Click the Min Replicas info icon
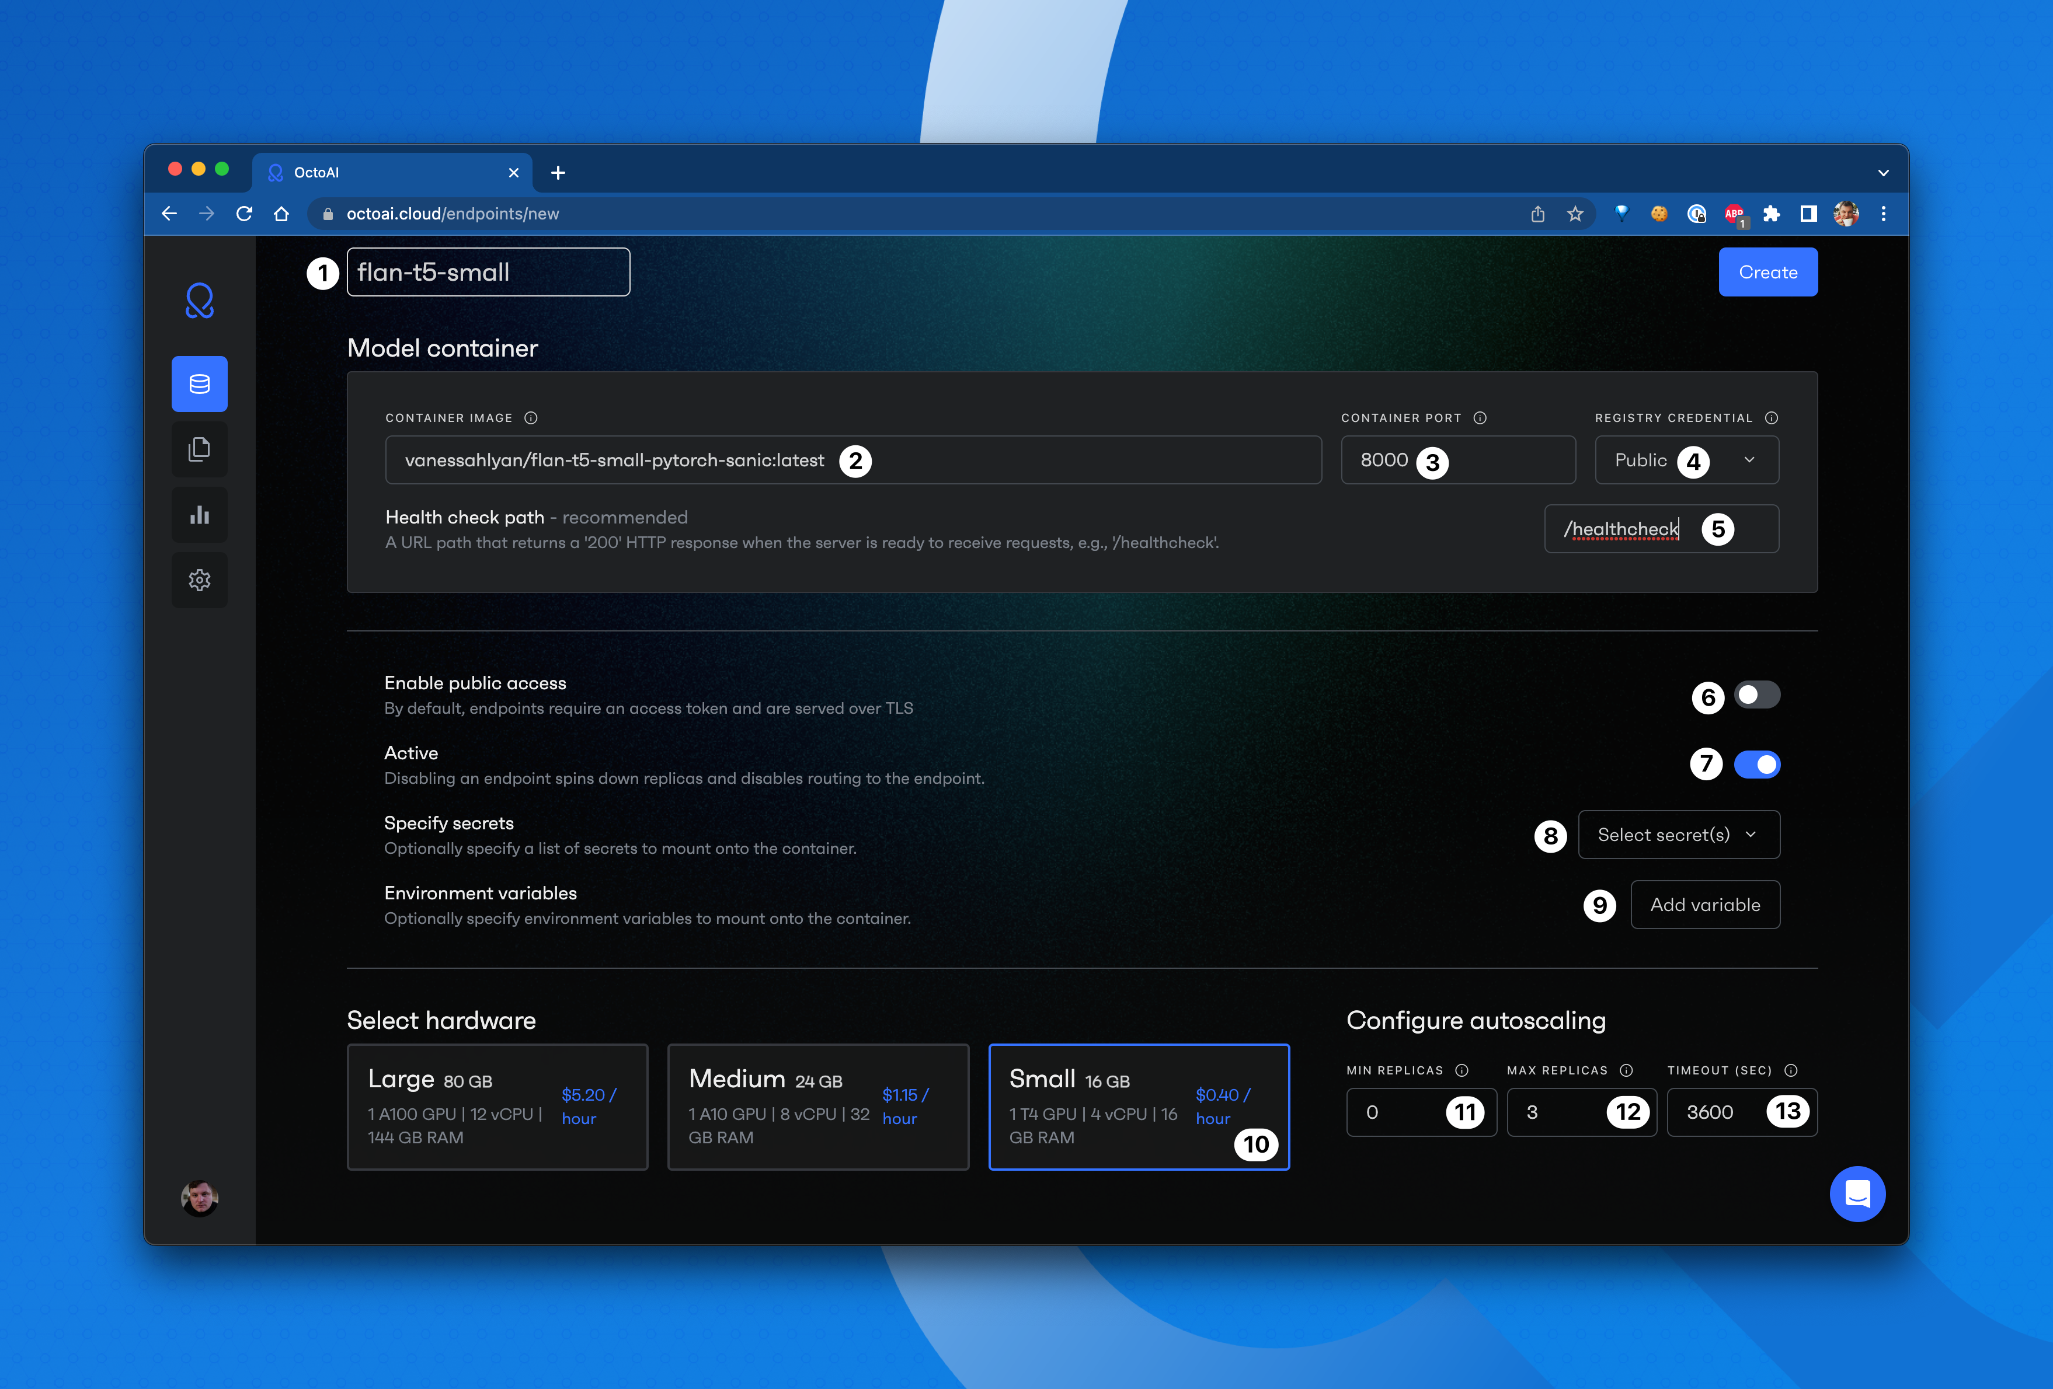Screen dimensions: 2053x1389 pos(1462,1070)
